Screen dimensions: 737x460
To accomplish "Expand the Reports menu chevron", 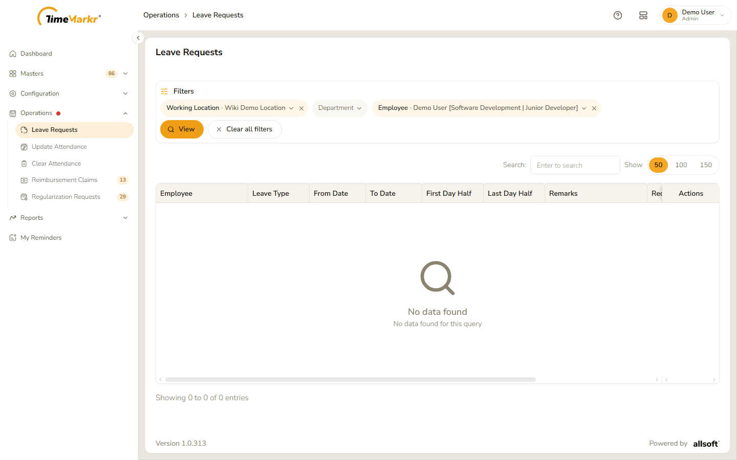I will click(x=125, y=218).
